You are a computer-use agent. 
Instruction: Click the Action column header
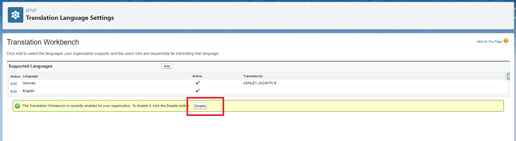[x=15, y=77]
